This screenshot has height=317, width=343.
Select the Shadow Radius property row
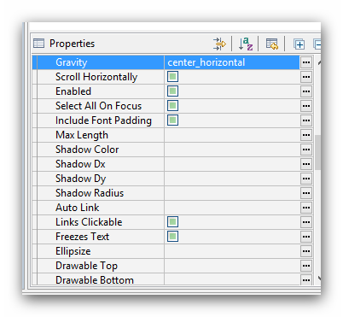coord(172,193)
